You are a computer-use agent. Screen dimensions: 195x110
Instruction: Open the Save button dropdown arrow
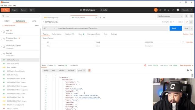[191, 28]
